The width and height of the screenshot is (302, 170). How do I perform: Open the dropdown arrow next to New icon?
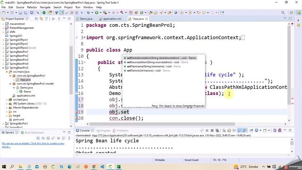8,13
